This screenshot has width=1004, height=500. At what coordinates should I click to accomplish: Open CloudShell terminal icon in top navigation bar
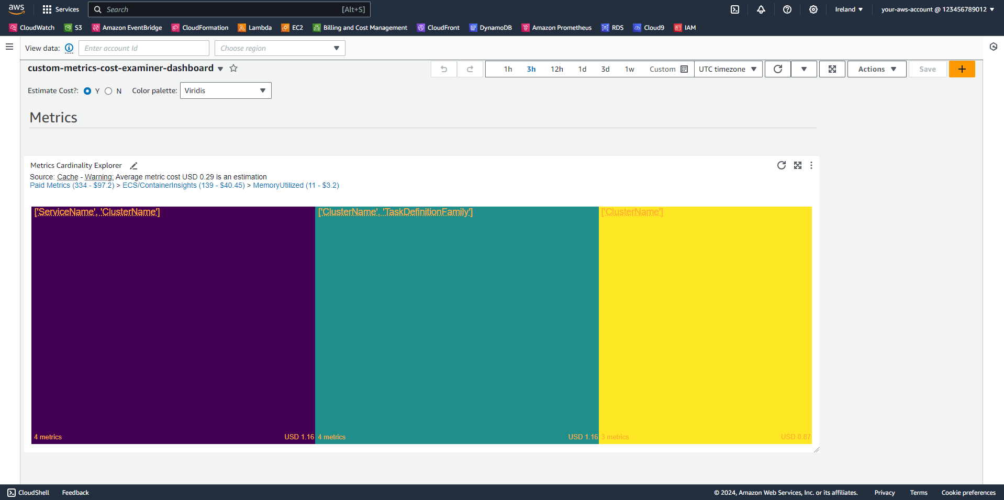(735, 9)
